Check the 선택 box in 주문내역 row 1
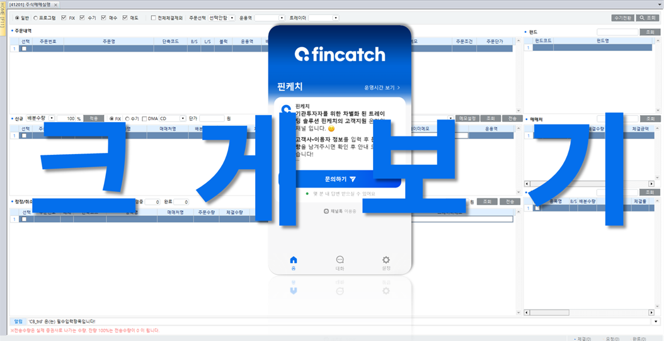Image resolution: width=664 pixels, height=341 pixels. (25, 48)
